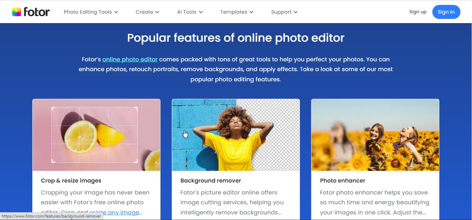This screenshot has height=220, width=472.
Task: Open the Background remover preview image
Action: tap(236, 135)
